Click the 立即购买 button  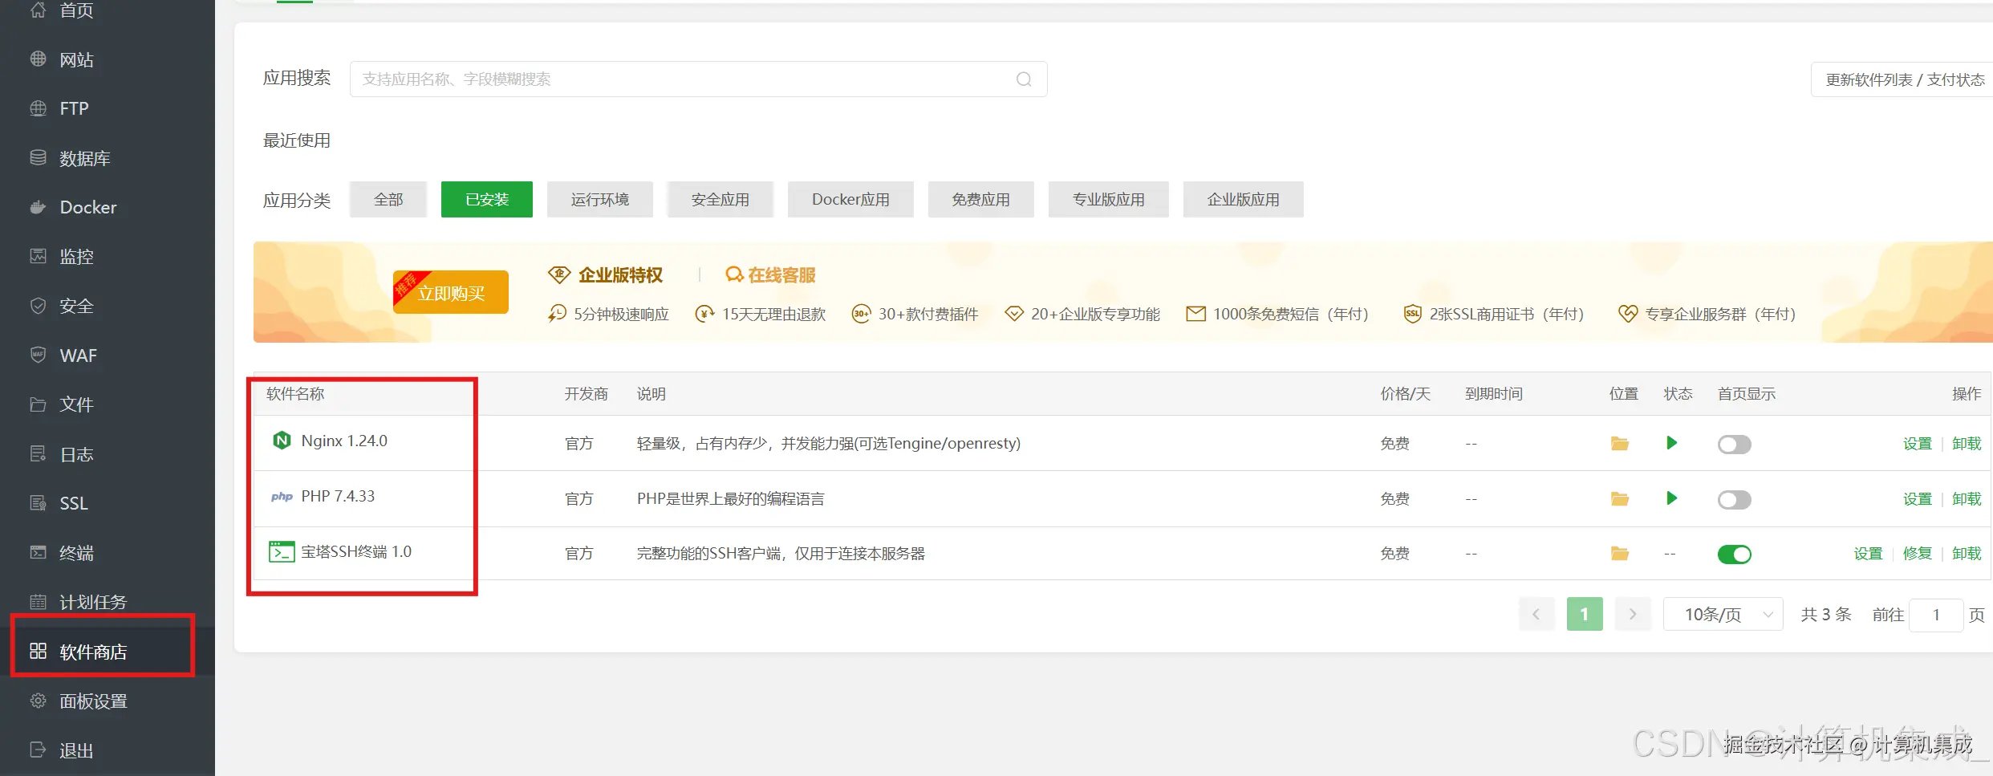tap(451, 292)
